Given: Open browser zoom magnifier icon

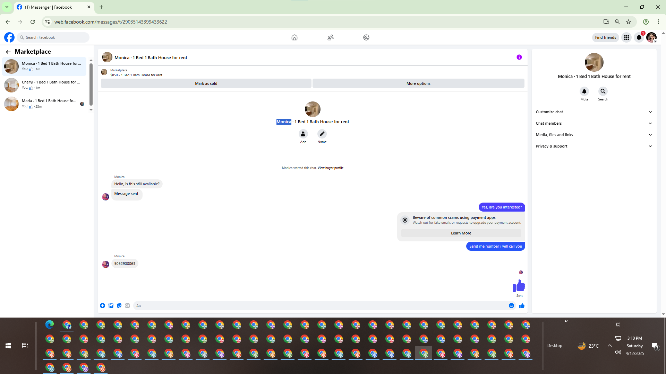Looking at the screenshot, I should coord(617,22).
